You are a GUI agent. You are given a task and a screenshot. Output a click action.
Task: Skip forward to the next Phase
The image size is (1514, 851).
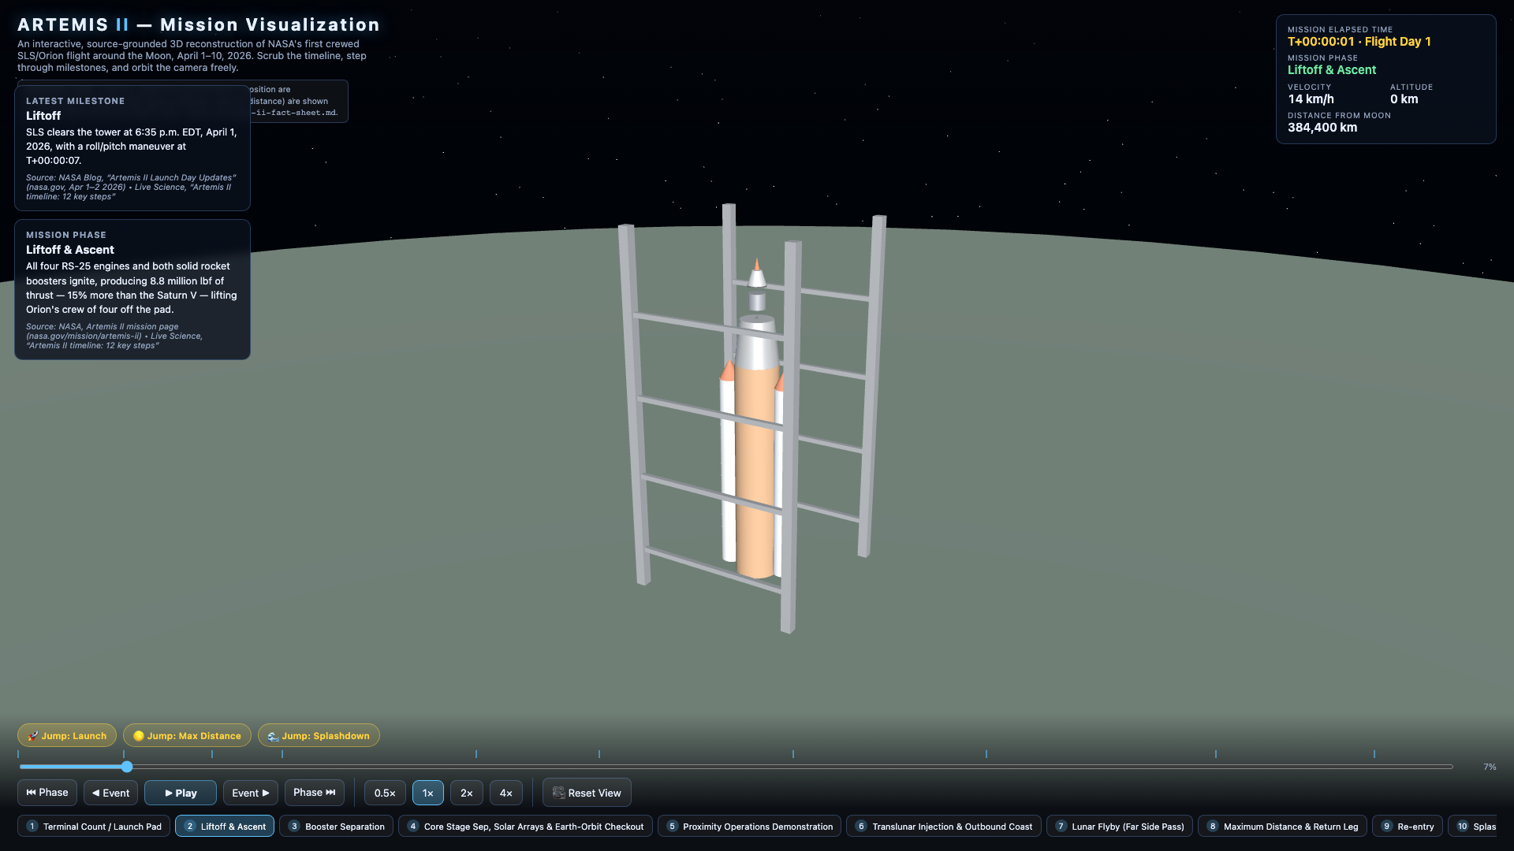tap(315, 793)
